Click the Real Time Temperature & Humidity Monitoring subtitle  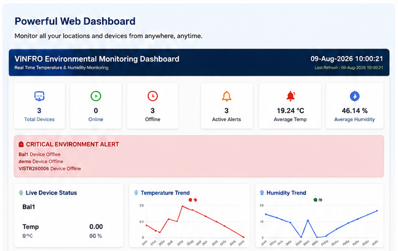coord(62,68)
